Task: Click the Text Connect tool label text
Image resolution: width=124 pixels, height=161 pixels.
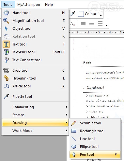Action: (x=27, y=60)
